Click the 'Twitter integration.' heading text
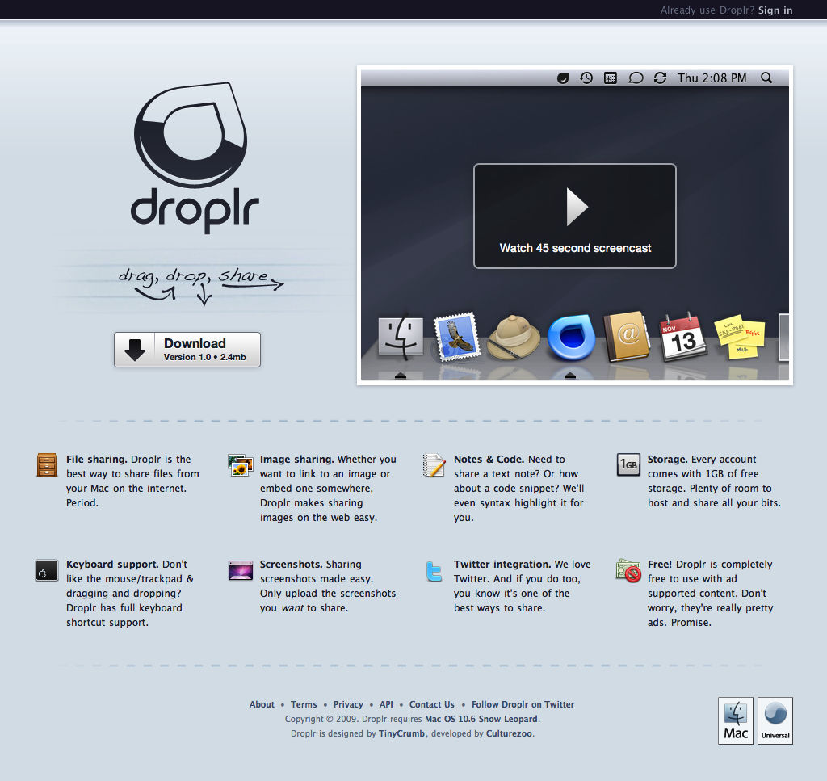Image resolution: width=827 pixels, height=781 pixels. [502, 565]
